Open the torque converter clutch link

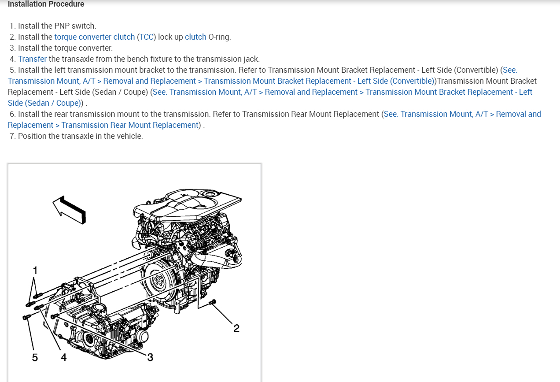95,37
